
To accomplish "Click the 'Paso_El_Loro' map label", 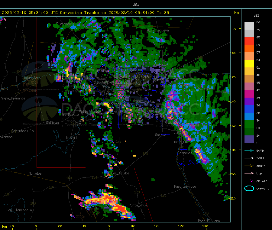I will pyautogui.click(x=209, y=221).
